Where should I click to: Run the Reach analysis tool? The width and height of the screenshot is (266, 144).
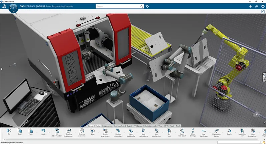(229, 131)
